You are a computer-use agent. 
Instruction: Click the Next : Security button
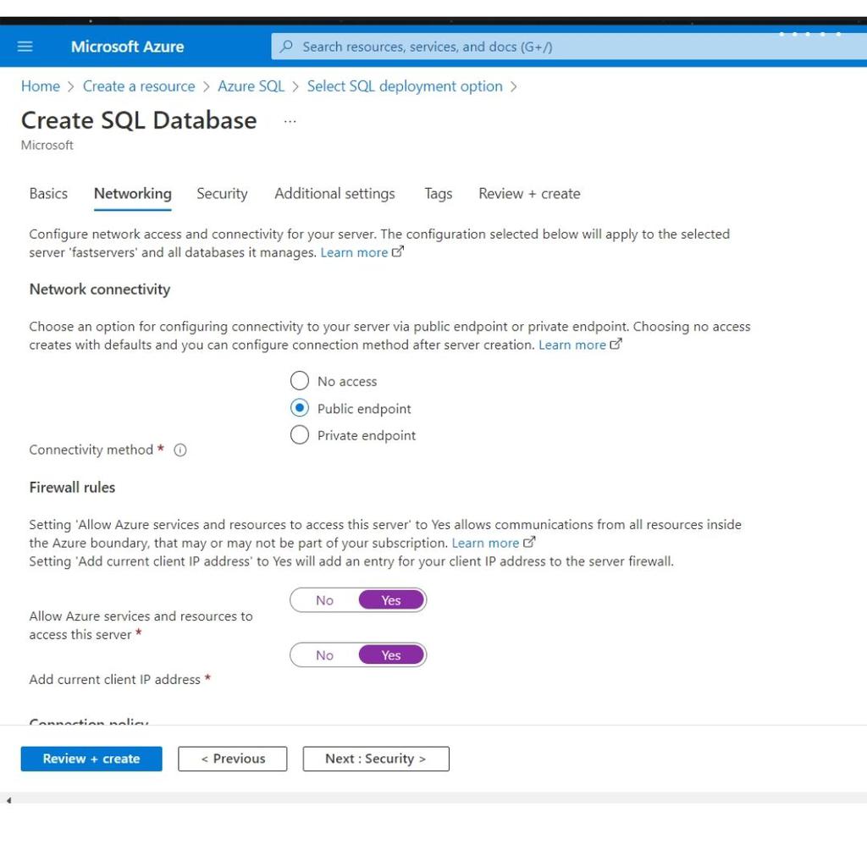[x=376, y=759]
